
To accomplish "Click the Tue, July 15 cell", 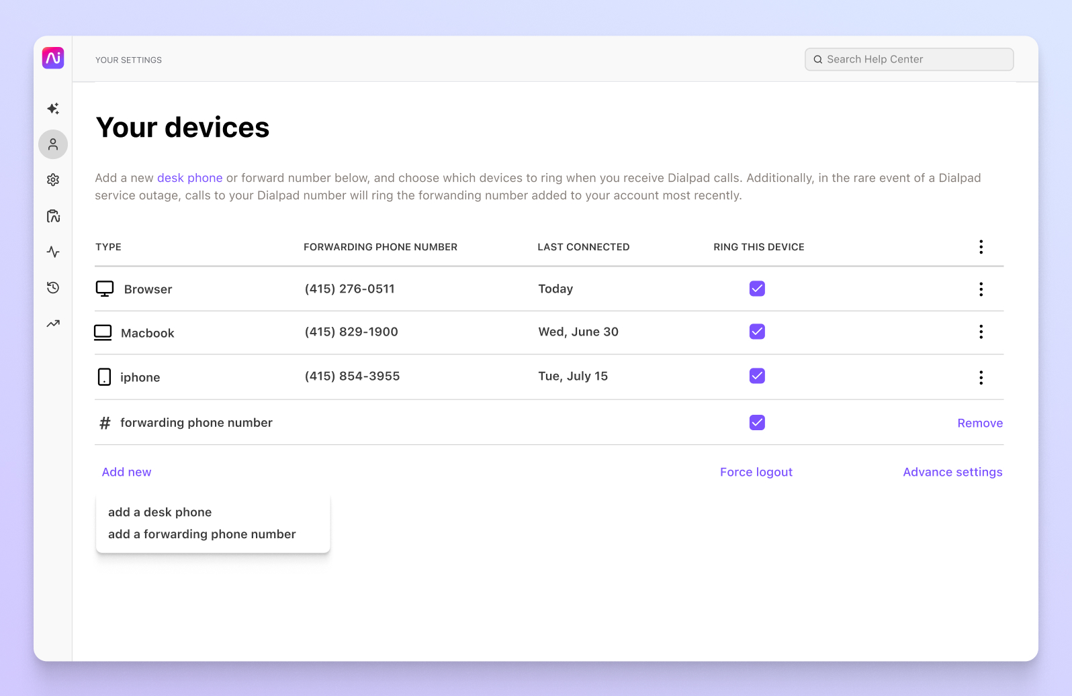I will [573, 376].
